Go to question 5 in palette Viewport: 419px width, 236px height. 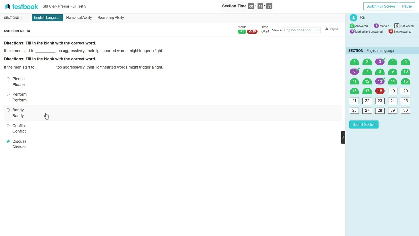coord(405,62)
